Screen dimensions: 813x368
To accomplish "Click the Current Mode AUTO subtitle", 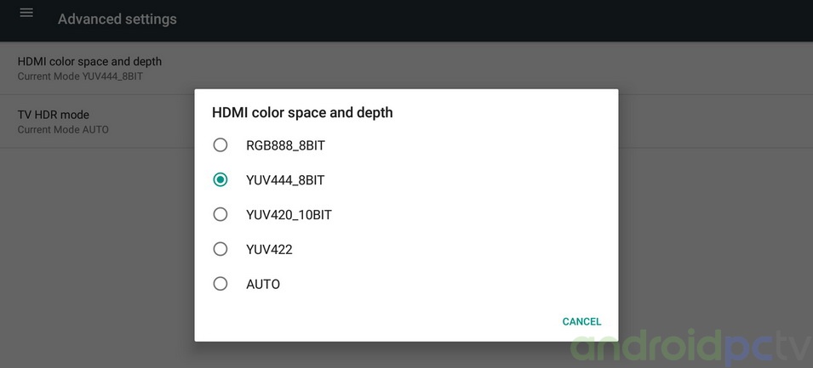I will (63, 130).
